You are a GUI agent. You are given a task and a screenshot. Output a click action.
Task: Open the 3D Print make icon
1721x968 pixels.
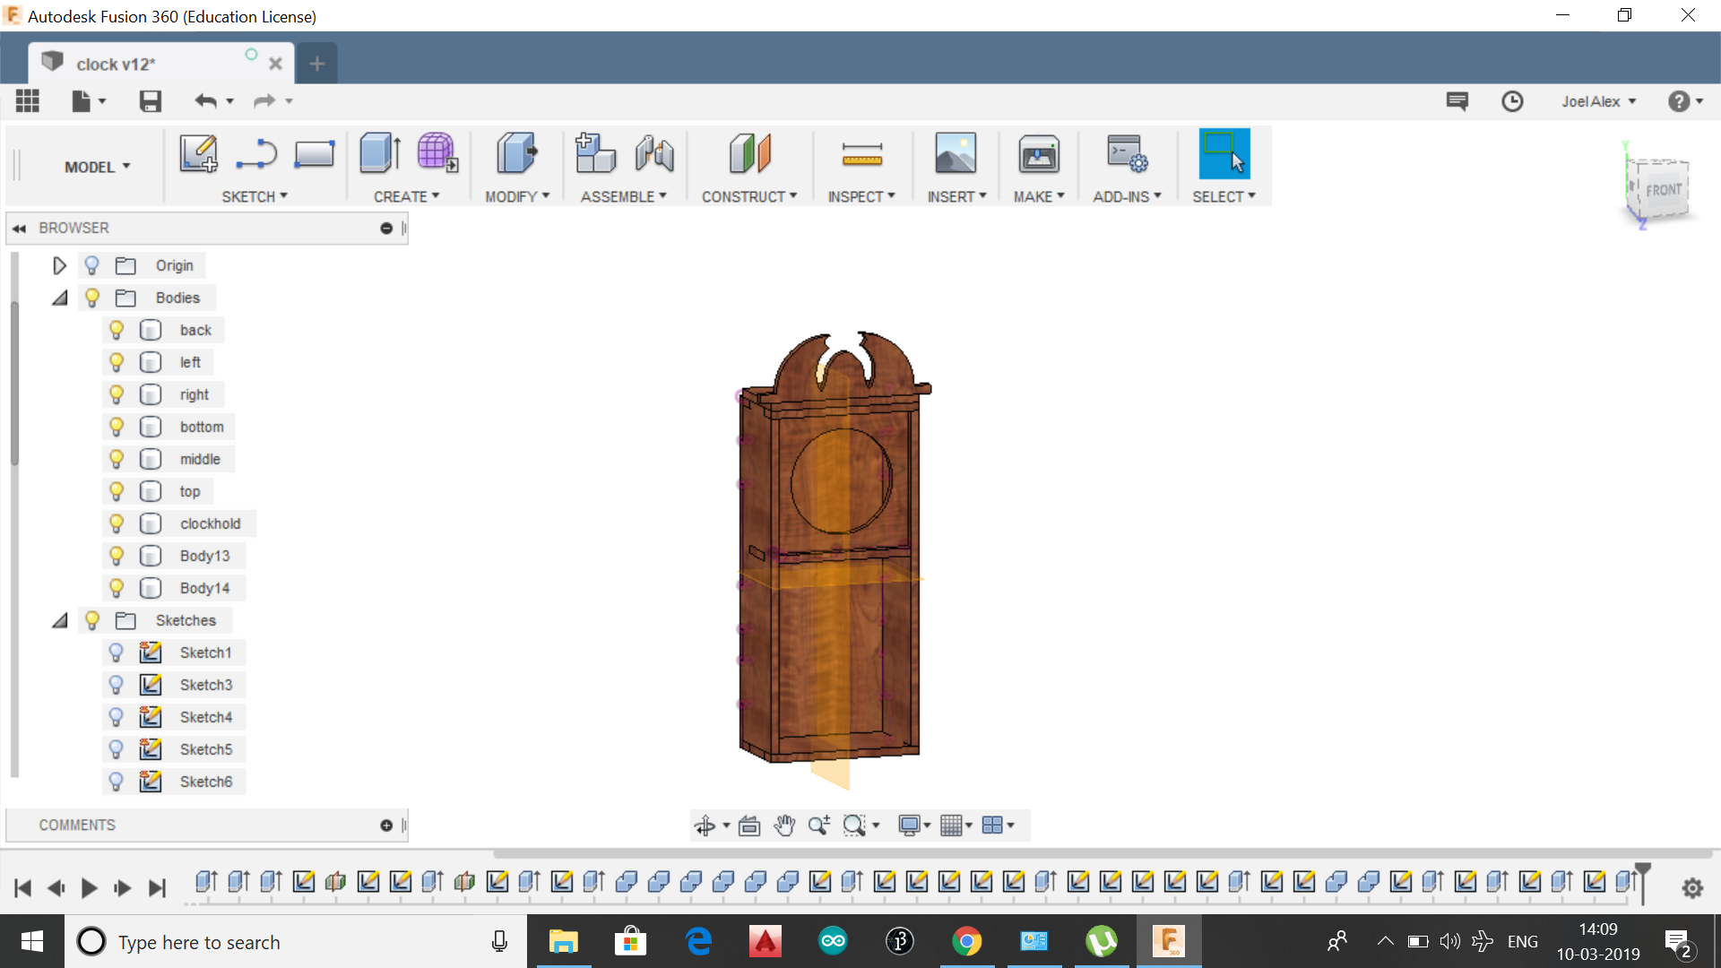(x=1038, y=154)
